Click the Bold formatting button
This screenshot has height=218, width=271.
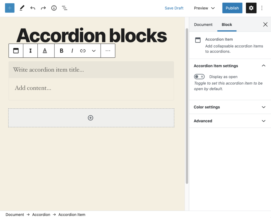pos(61,51)
